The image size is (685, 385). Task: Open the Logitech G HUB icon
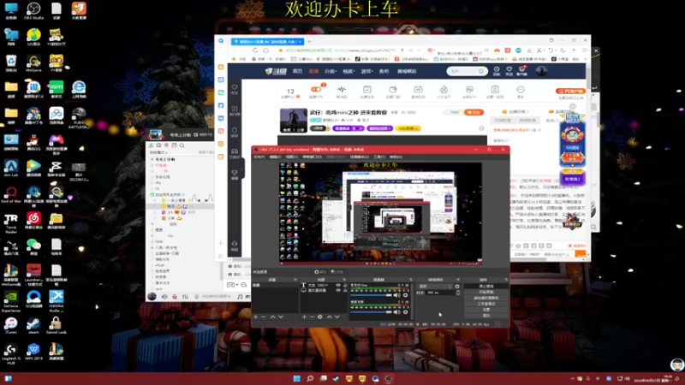[x=11, y=353]
